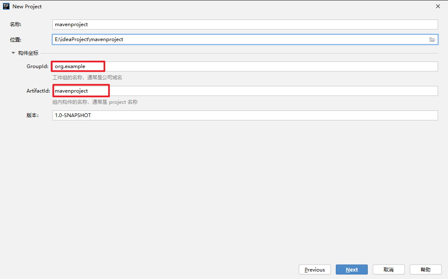The width and height of the screenshot is (448, 279).
Task: Click the folder browse icon in location field
Action: [432, 40]
